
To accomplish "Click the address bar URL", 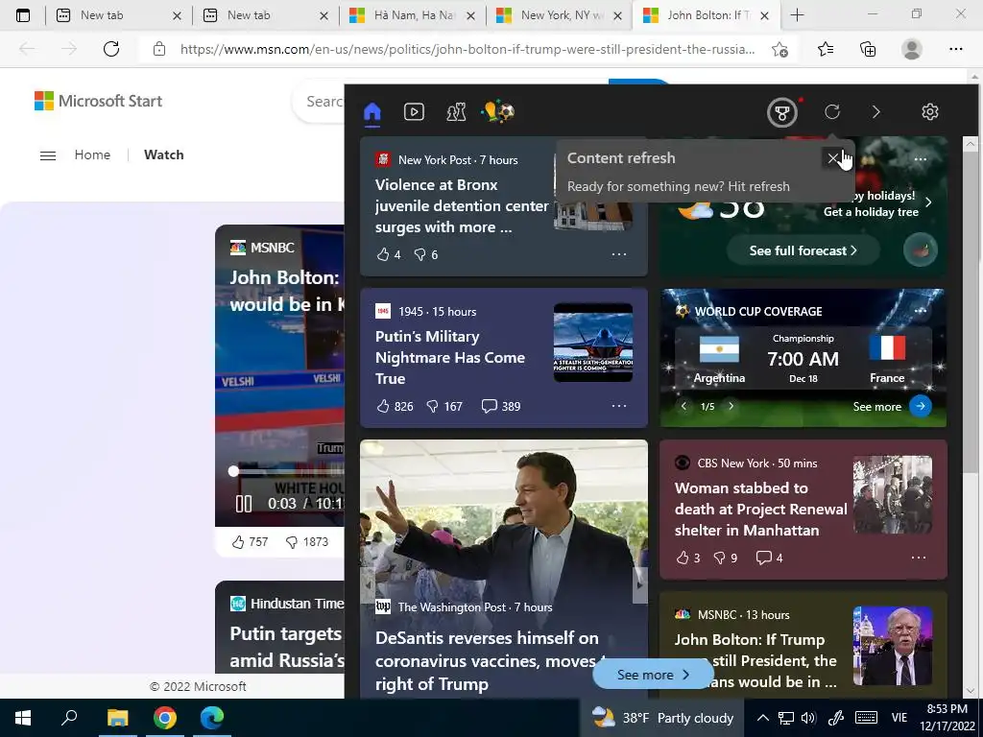I will [x=468, y=49].
